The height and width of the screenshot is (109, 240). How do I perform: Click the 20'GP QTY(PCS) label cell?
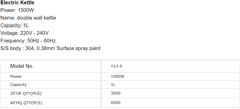[51, 93]
